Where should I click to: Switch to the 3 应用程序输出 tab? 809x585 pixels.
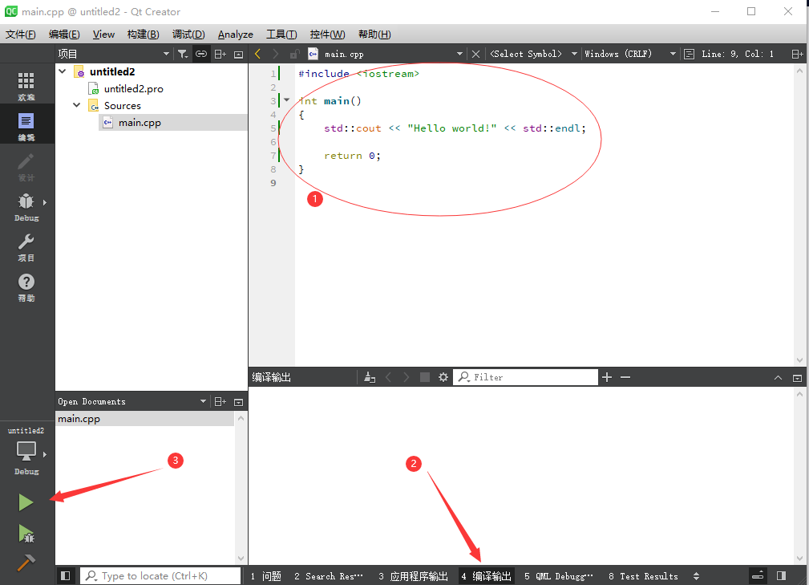[413, 575]
